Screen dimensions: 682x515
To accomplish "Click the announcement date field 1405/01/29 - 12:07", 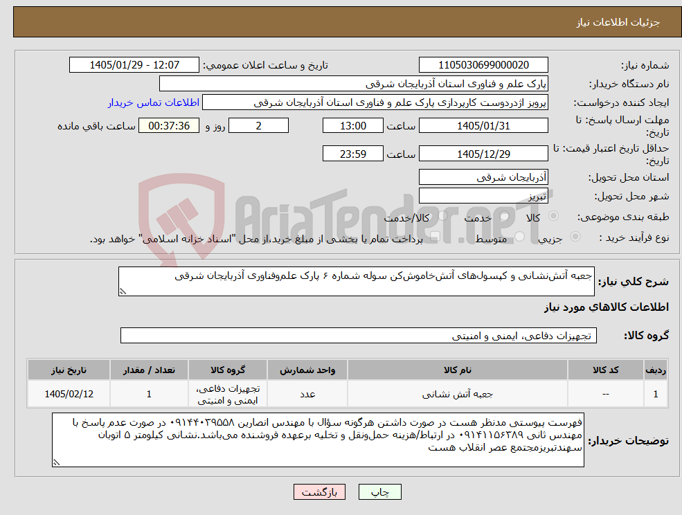I will click(134, 65).
